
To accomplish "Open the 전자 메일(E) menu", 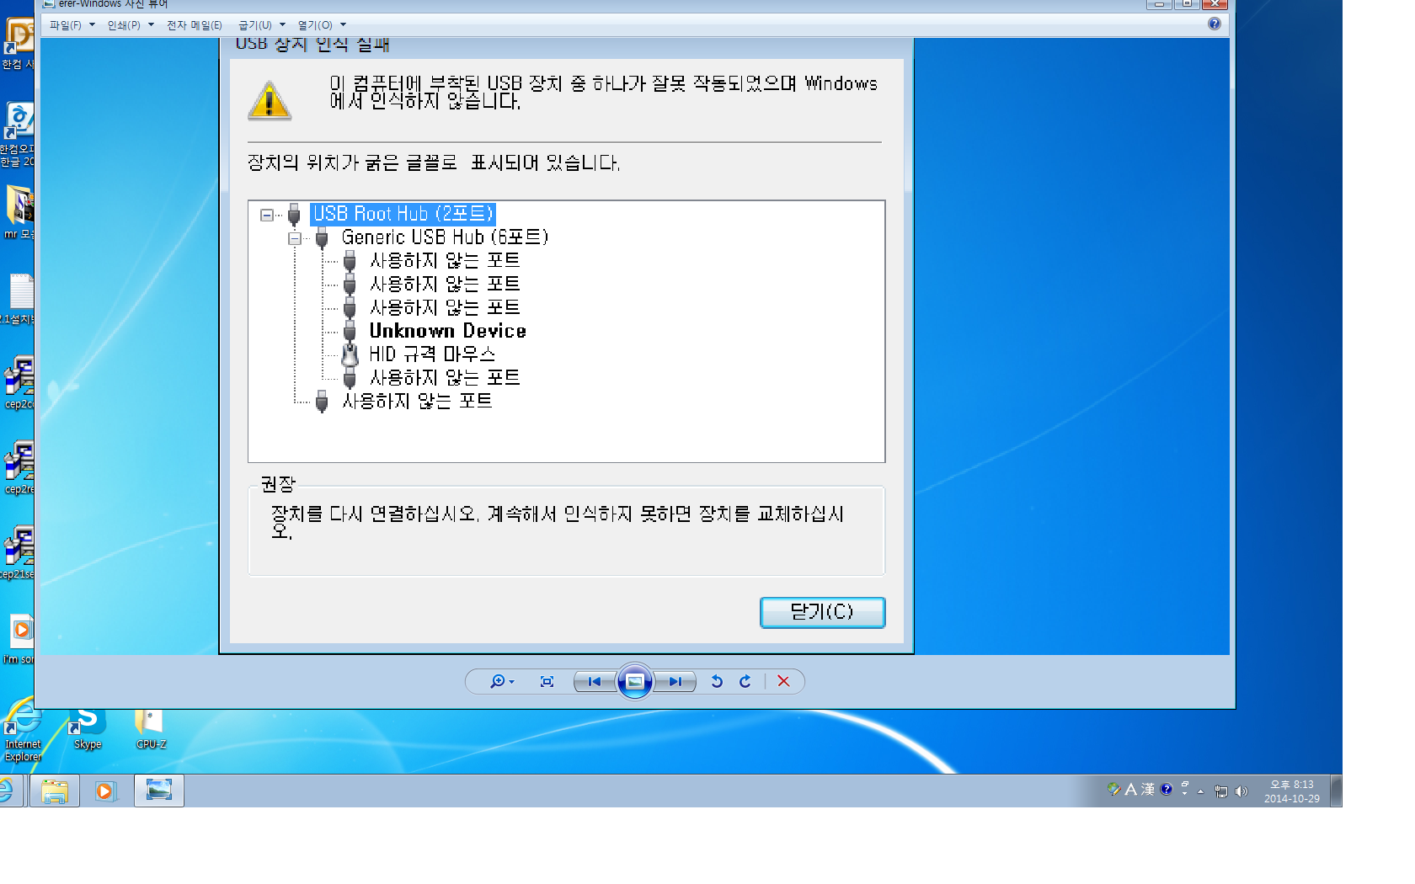I will click(x=195, y=25).
